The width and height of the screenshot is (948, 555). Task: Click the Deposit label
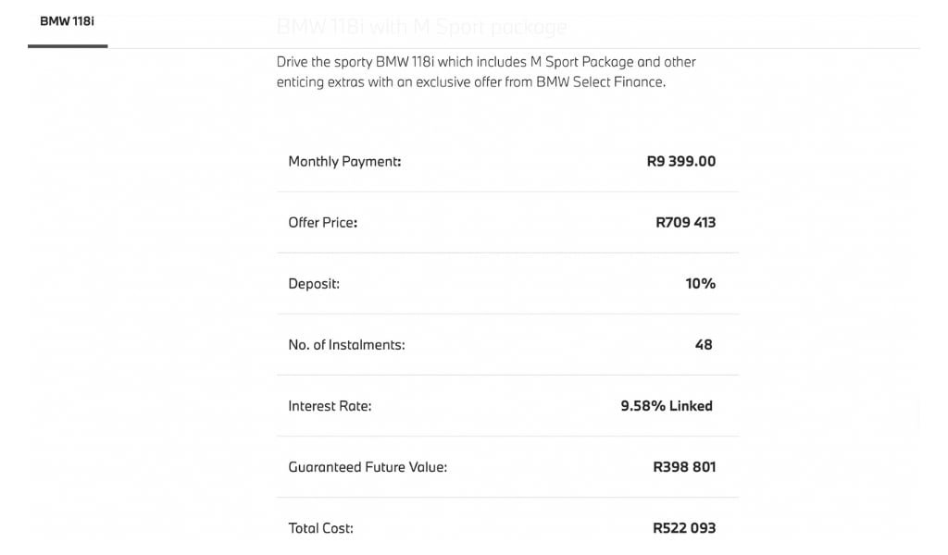point(314,284)
